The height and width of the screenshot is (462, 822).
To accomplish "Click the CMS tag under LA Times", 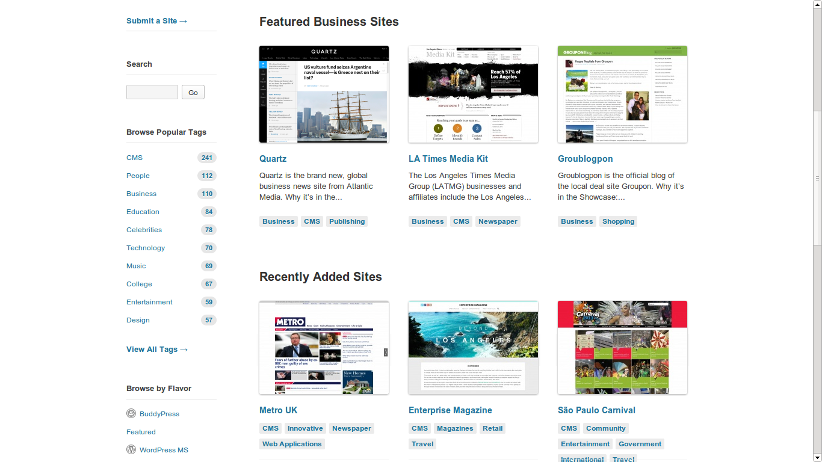I will (462, 221).
